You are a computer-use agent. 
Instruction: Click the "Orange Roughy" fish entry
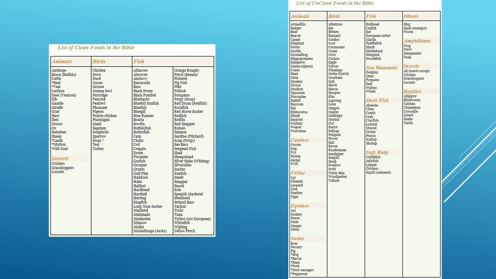186,71
